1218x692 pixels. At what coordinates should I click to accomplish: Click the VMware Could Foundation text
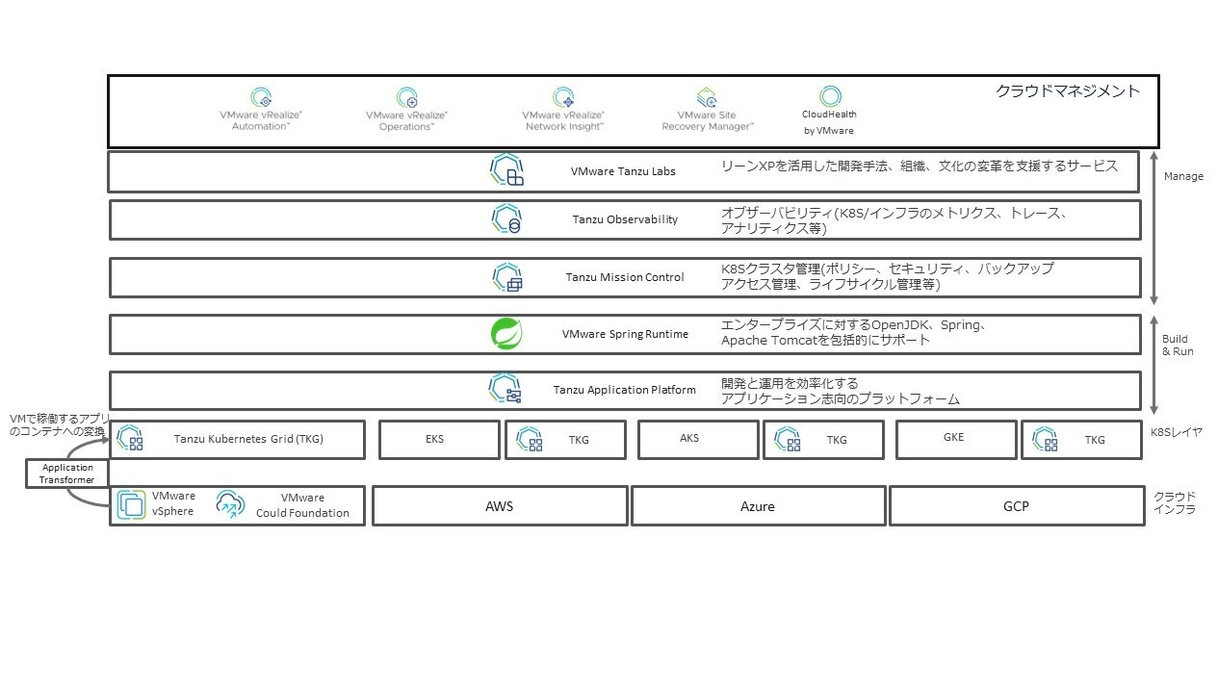[x=302, y=505]
